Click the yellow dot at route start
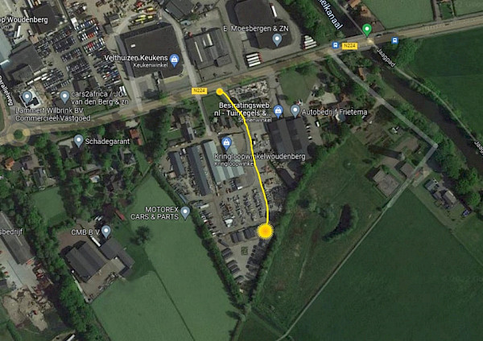Image resolution: width=483 pixels, height=341 pixels. [220, 92]
